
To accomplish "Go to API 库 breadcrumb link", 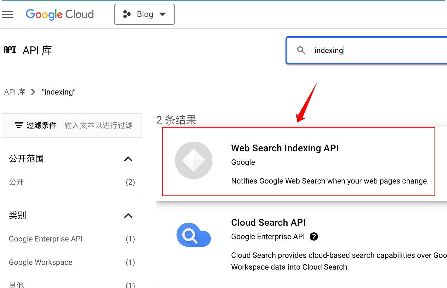I will coord(15,92).
